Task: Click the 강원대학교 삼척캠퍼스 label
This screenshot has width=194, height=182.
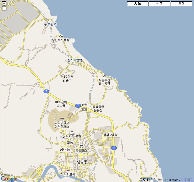Action: (62, 125)
